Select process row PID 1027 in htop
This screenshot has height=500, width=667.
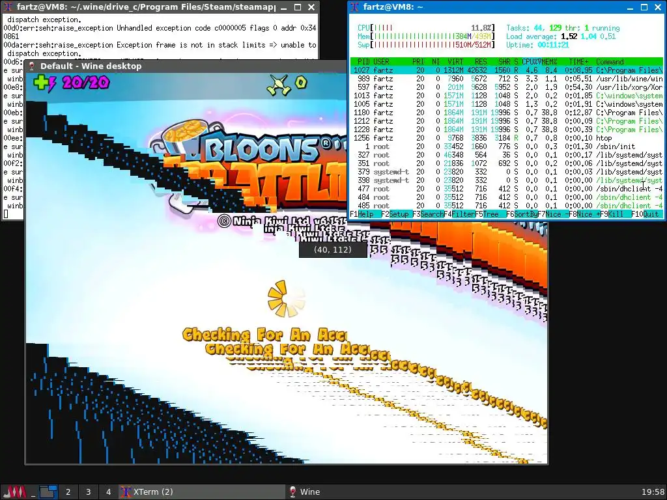point(507,70)
